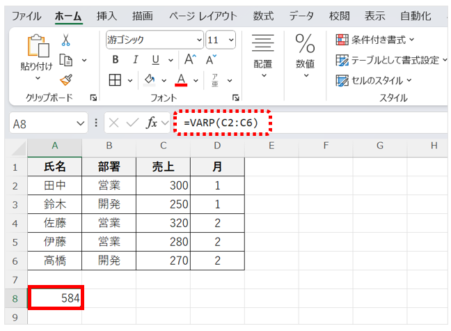Toggle italic formatting (I)
Screen dimensions: 451x331
click(x=135, y=59)
